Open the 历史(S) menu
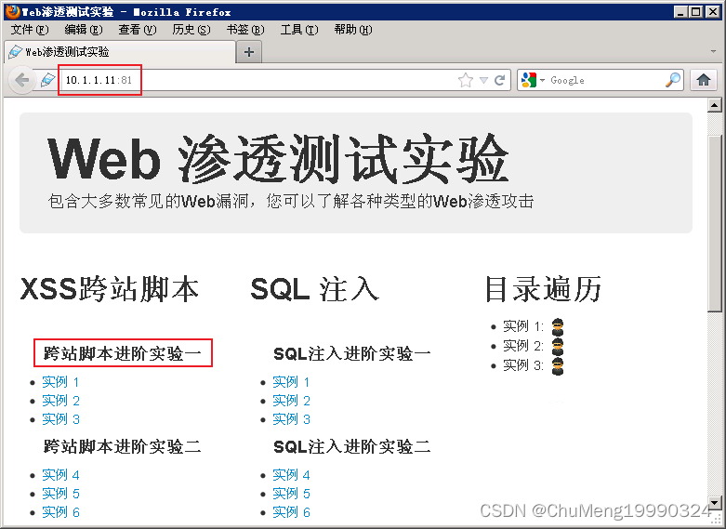 (191, 30)
